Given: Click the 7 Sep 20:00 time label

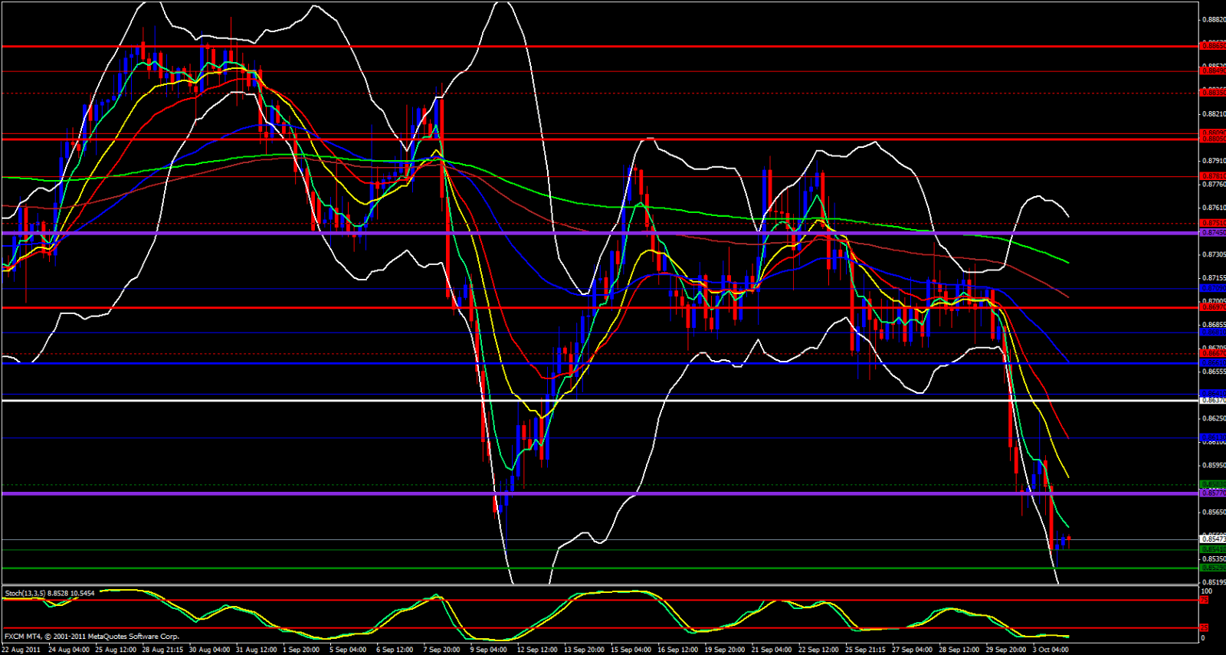Looking at the screenshot, I should [441, 650].
